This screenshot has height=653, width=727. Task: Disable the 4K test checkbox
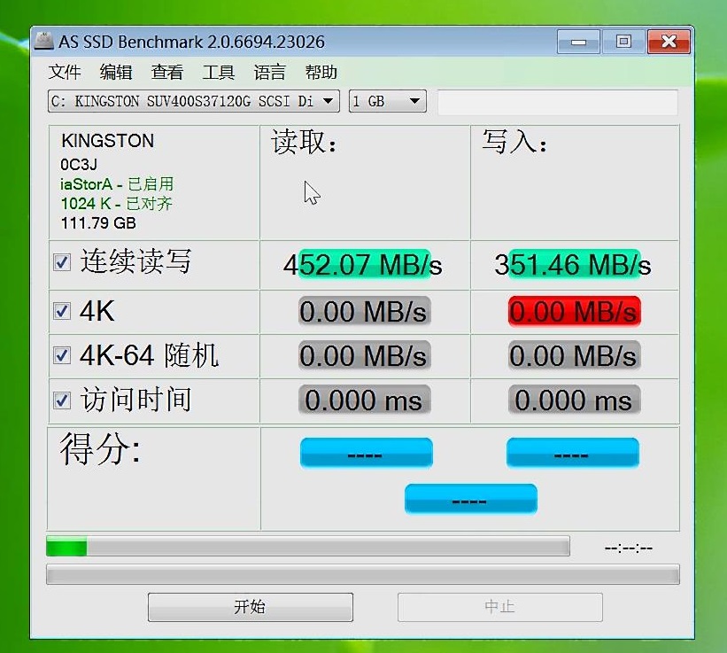(x=60, y=308)
